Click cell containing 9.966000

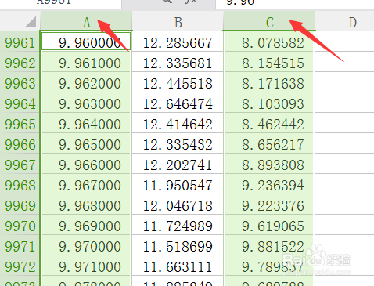point(86,164)
